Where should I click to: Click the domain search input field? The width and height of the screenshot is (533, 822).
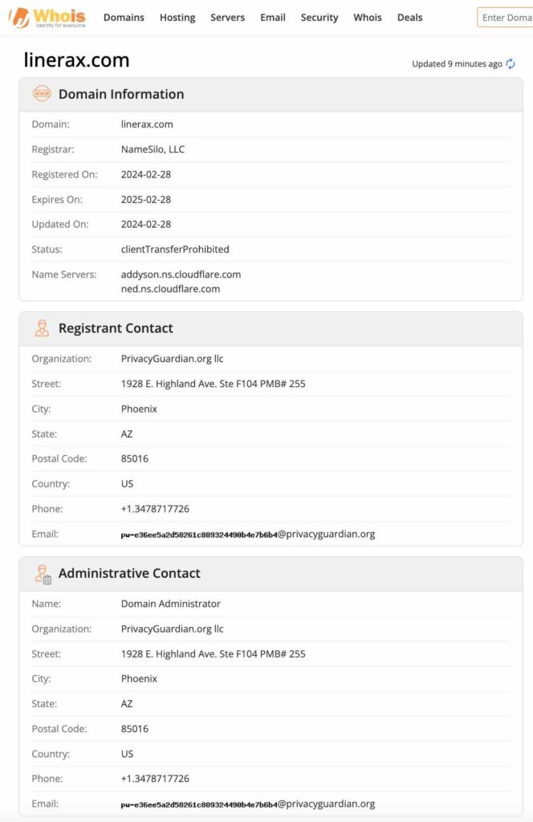click(x=507, y=16)
